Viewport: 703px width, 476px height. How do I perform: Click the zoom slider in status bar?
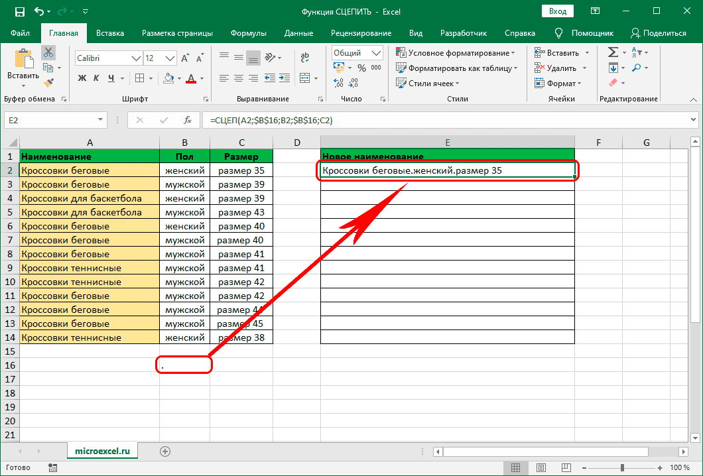622,467
